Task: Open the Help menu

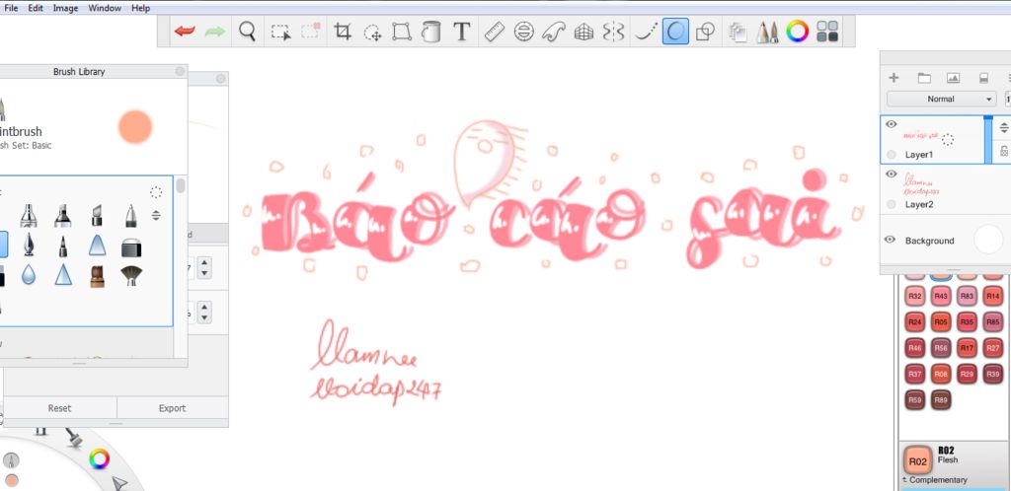Action: 140,8
